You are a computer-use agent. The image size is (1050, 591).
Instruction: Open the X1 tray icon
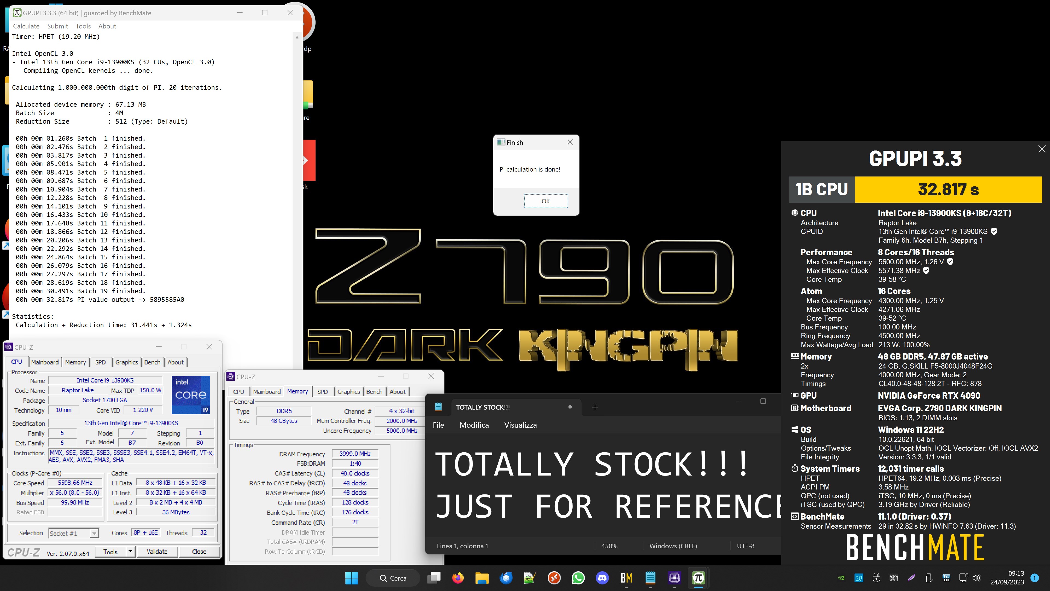tap(894, 578)
